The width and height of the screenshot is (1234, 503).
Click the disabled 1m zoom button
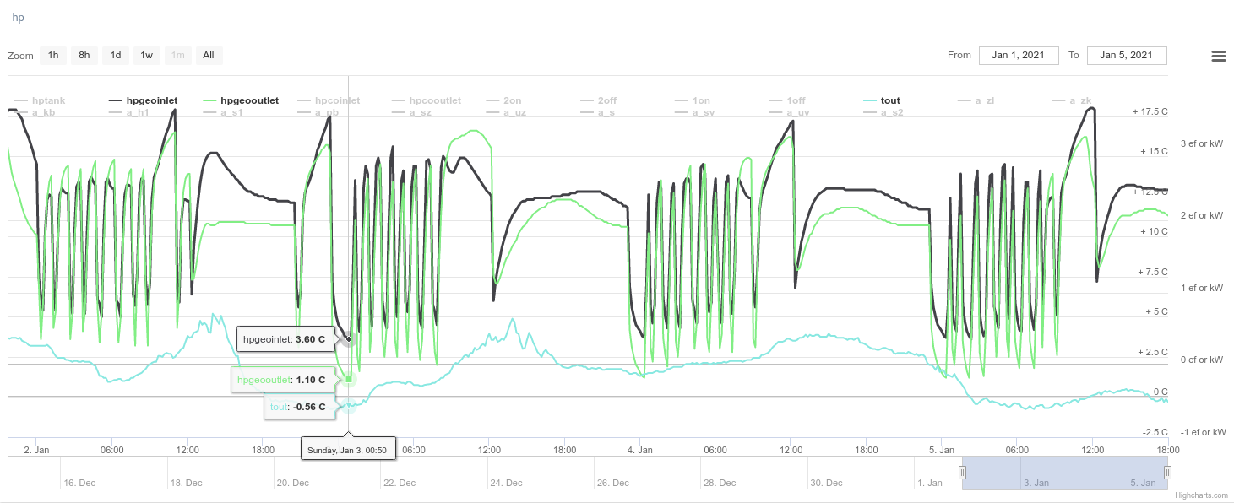(x=178, y=56)
